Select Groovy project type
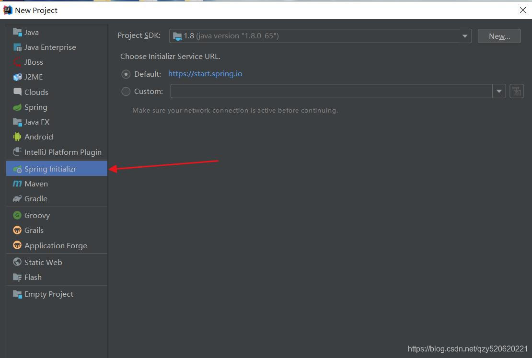 [57, 215]
